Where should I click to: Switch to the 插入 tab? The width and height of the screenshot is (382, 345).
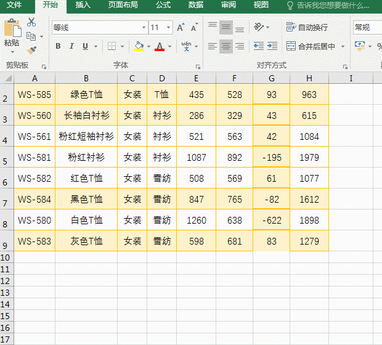[x=83, y=5]
